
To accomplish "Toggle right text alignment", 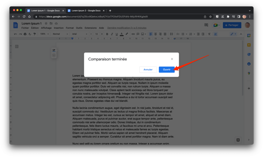I will [160, 34].
